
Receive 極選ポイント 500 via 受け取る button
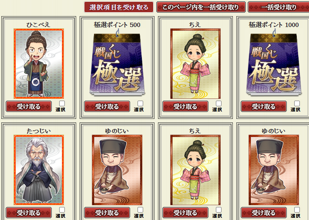pyautogui.click(x=107, y=107)
